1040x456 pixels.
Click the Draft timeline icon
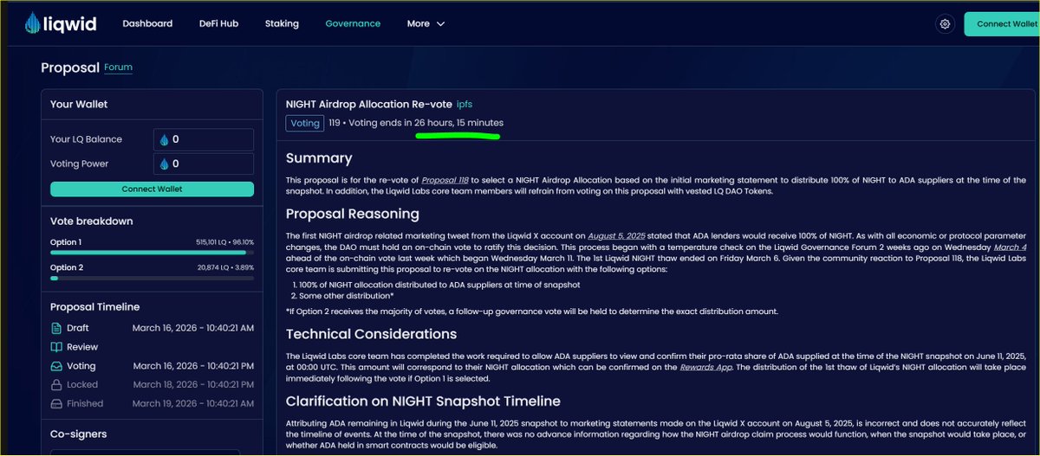[x=56, y=328]
